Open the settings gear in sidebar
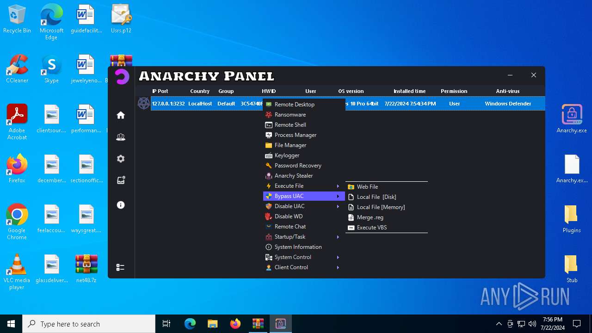592x333 pixels. pyautogui.click(x=121, y=159)
